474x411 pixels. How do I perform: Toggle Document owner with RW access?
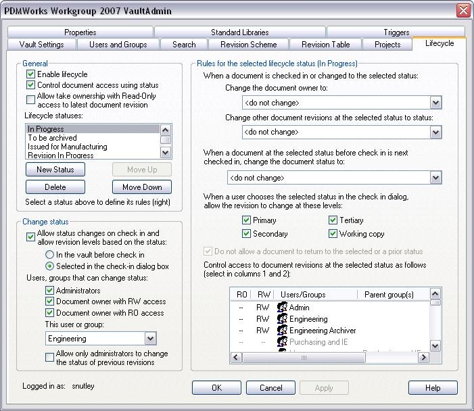pos(49,301)
